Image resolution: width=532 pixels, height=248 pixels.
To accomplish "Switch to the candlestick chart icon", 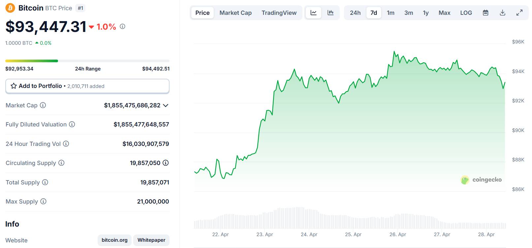I will point(330,13).
